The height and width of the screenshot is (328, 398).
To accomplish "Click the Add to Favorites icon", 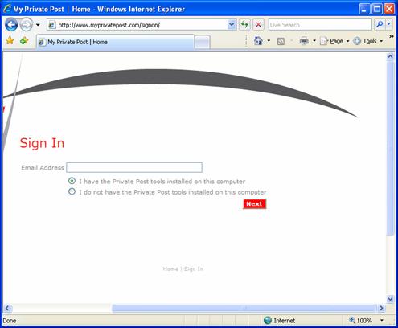I will point(24,41).
